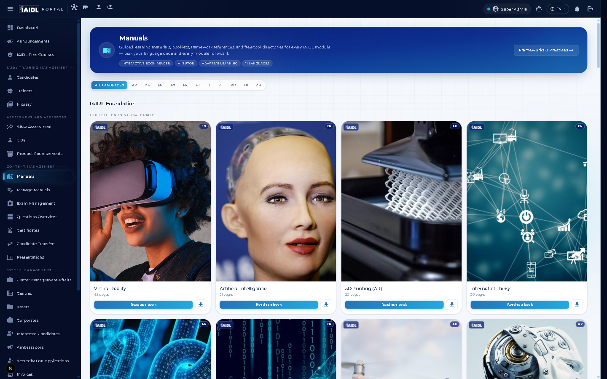This screenshot has width=607, height=379.
Task: Download the Virtual Reality manual
Action: [201, 304]
